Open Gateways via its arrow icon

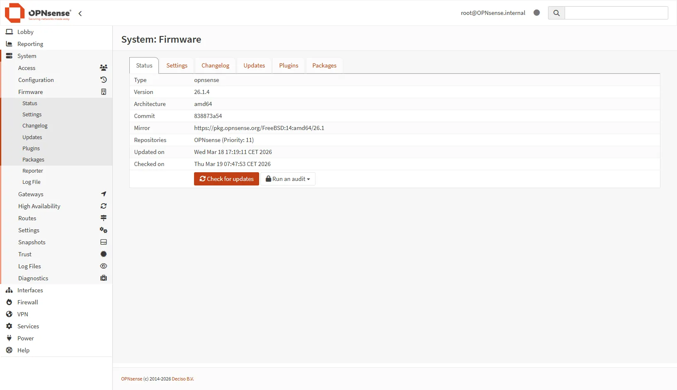point(104,194)
